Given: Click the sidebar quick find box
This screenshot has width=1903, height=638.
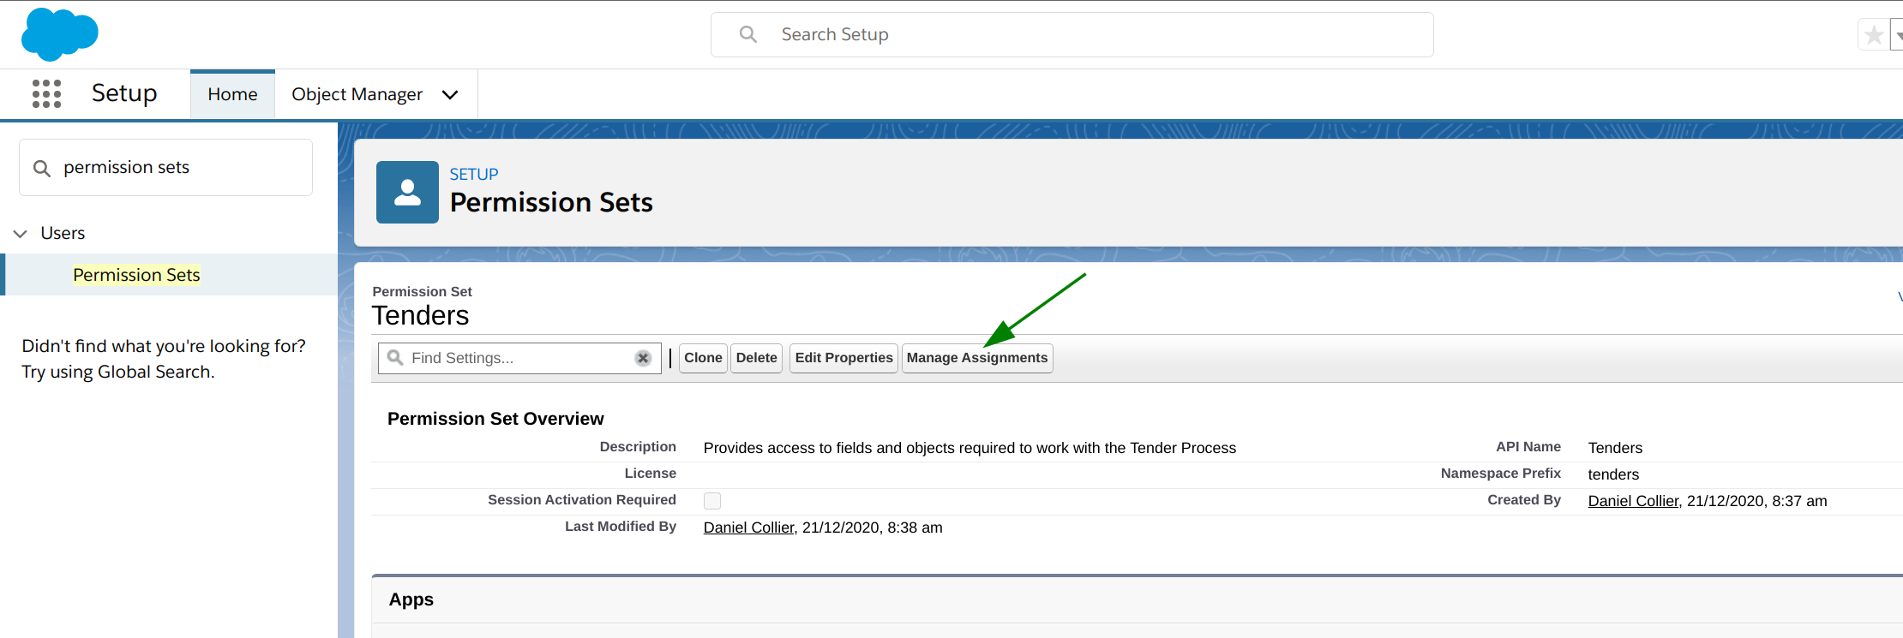Looking at the screenshot, I should point(165,168).
